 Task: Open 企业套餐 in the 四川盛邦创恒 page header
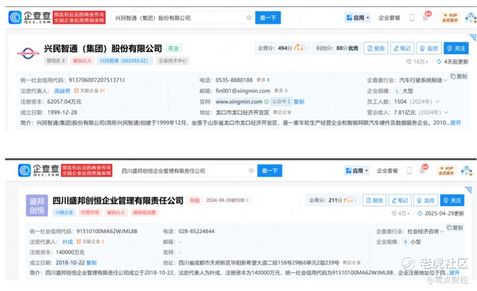click(387, 170)
